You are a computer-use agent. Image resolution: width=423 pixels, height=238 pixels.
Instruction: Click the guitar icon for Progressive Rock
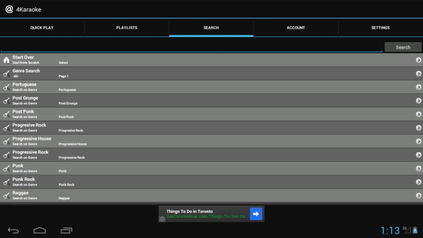click(x=6, y=155)
